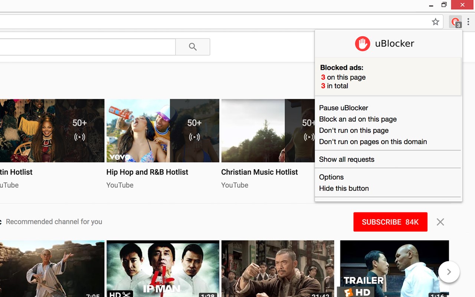Click the YouTube search magnifier button

point(193,47)
